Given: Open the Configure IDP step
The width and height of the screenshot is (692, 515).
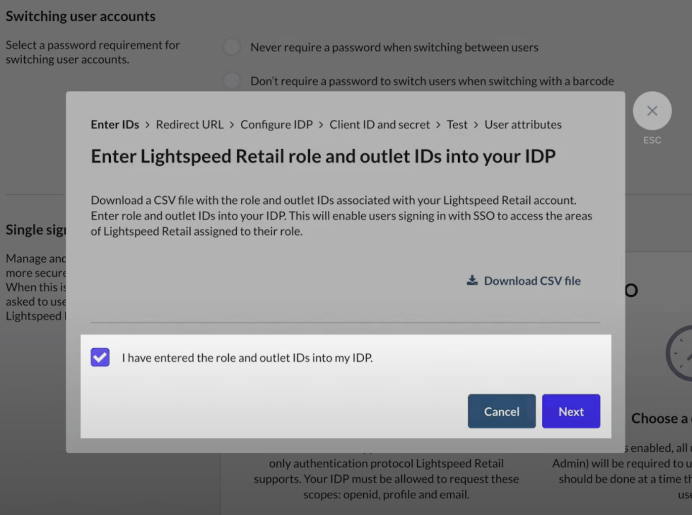Looking at the screenshot, I should [x=276, y=125].
